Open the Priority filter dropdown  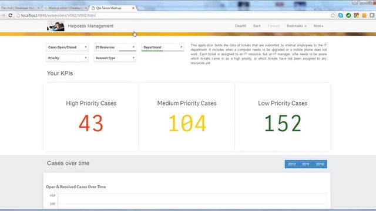(68, 58)
